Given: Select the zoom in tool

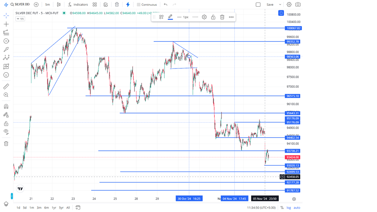Looking at the screenshot, I should pos(6,95).
